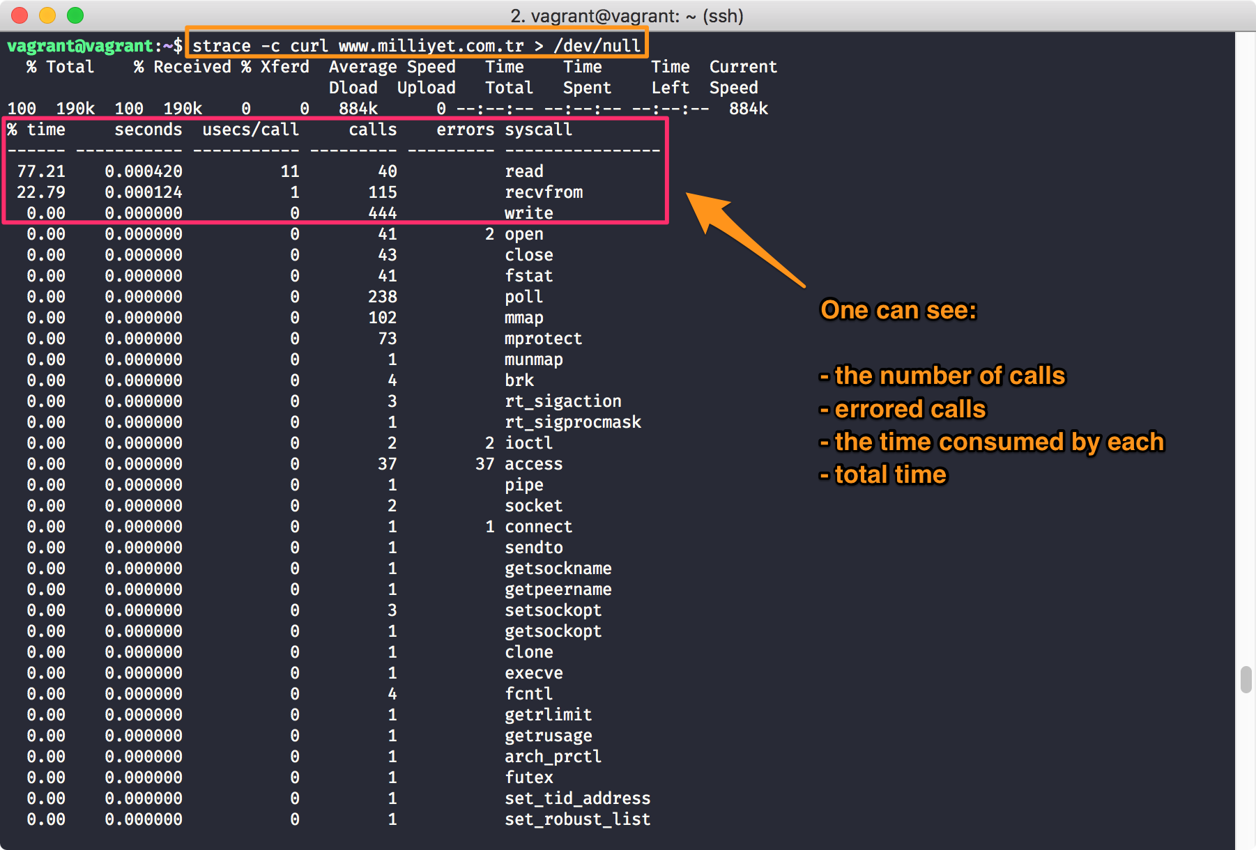Click the 'Average Speed' curl header

pyautogui.click(x=392, y=67)
